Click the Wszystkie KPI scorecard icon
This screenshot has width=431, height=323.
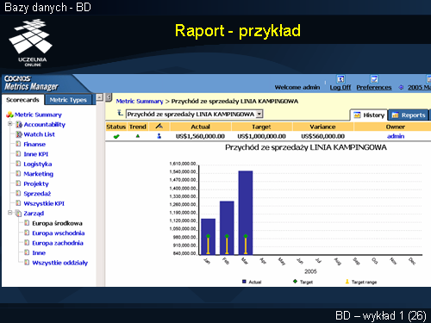18,203
